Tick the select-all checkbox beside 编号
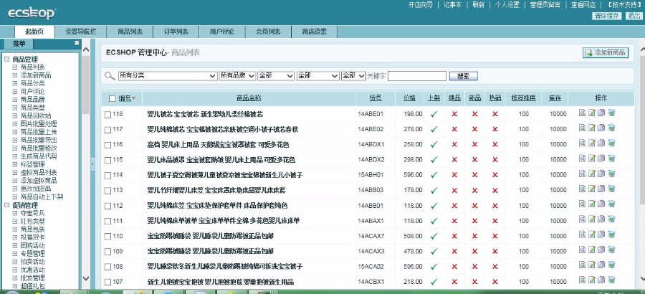 point(113,98)
